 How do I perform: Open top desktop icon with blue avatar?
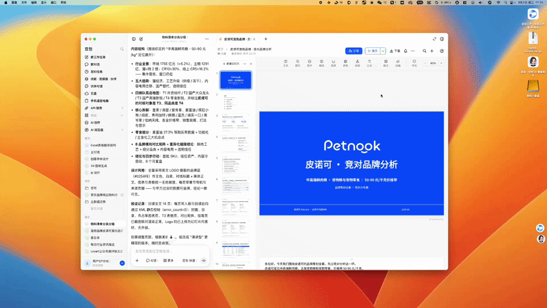click(x=533, y=14)
